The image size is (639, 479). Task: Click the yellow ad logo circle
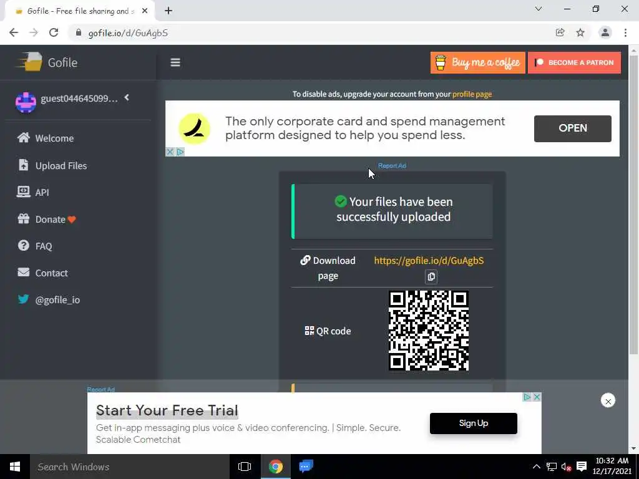click(195, 128)
